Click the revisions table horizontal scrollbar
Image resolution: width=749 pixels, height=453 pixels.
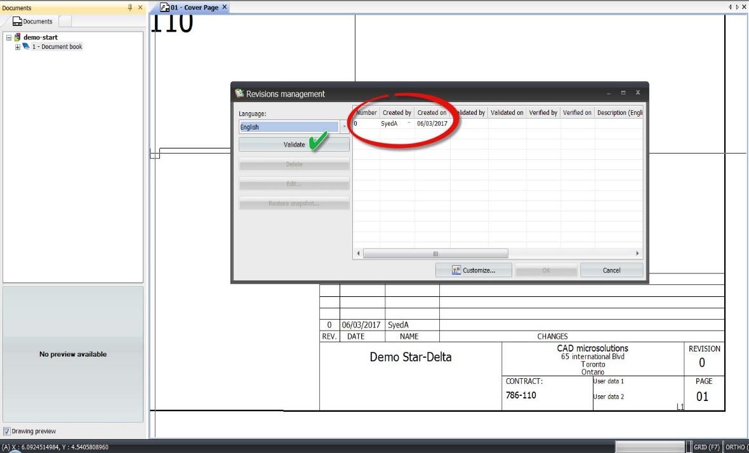(435, 254)
